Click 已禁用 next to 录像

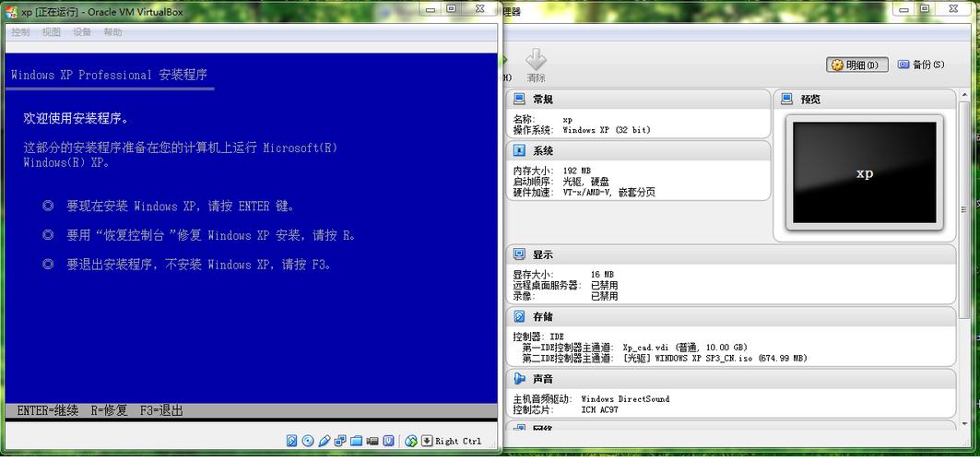(605, 296)
